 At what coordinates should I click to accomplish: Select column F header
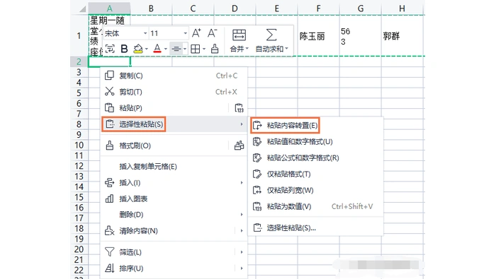pos(319,8)
